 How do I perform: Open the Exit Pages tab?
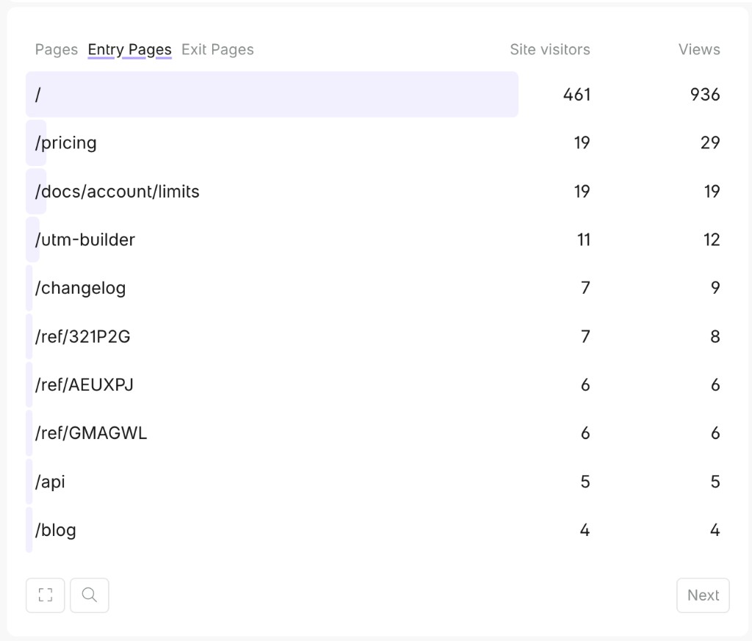(x=217, y=49)
